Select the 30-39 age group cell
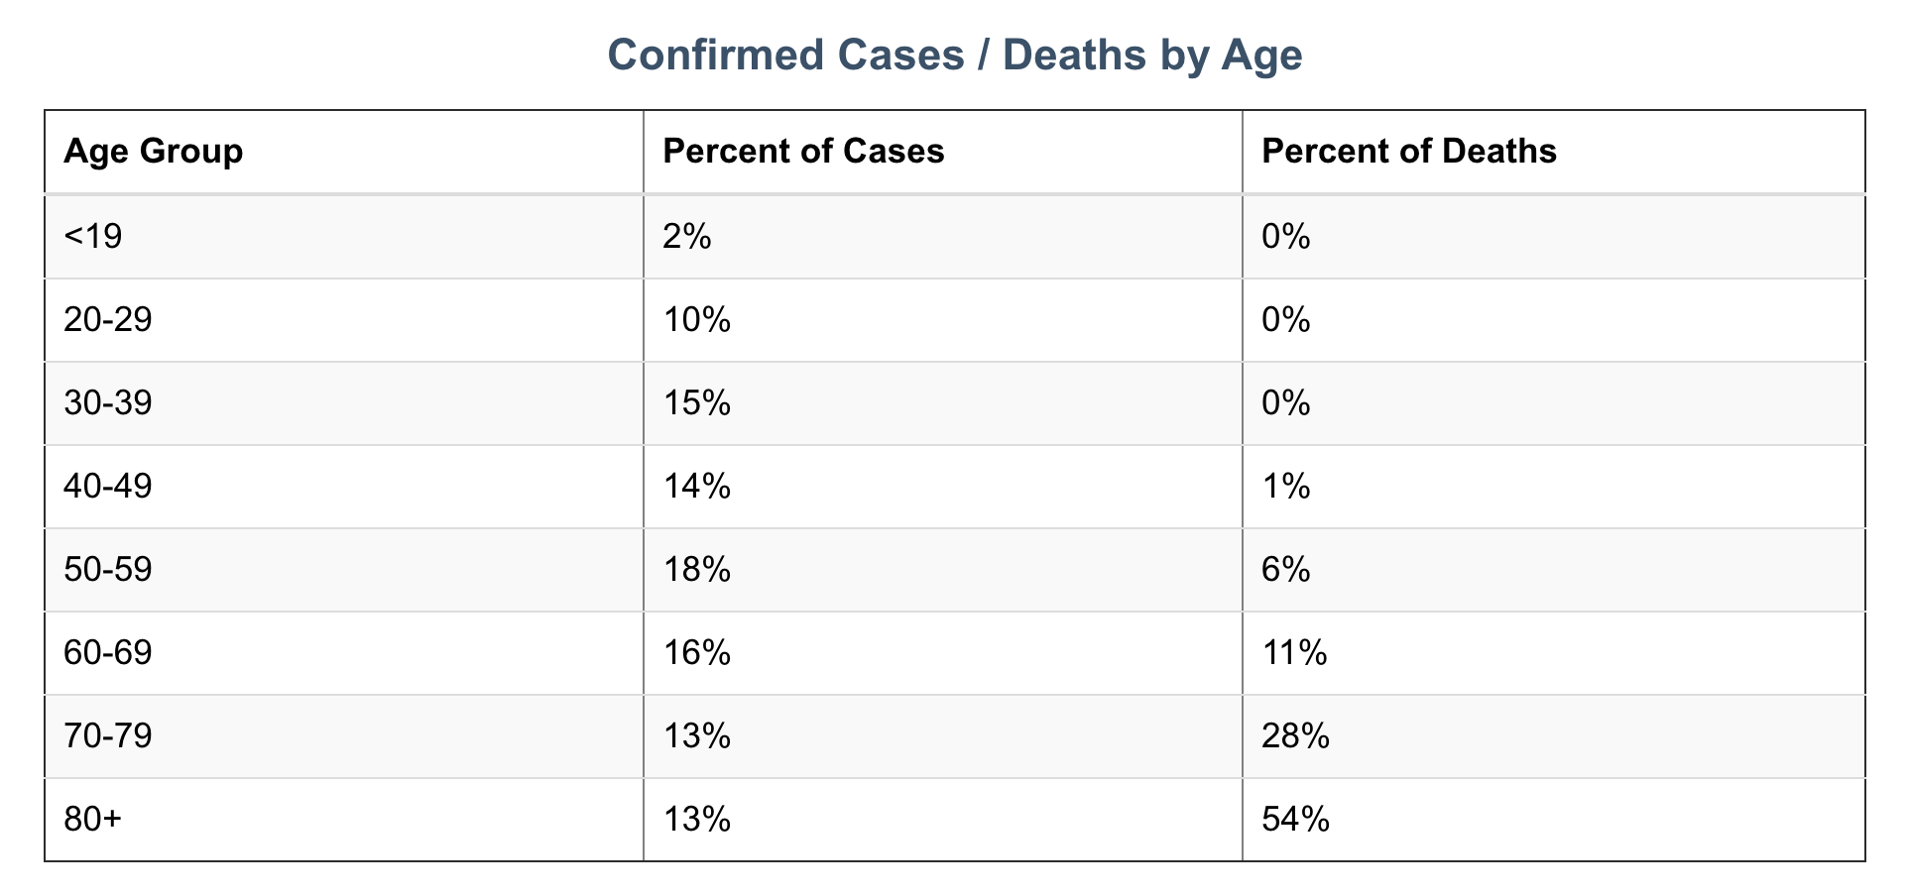Viewport: 1910px width, 896px height. (x=108, y=402)
